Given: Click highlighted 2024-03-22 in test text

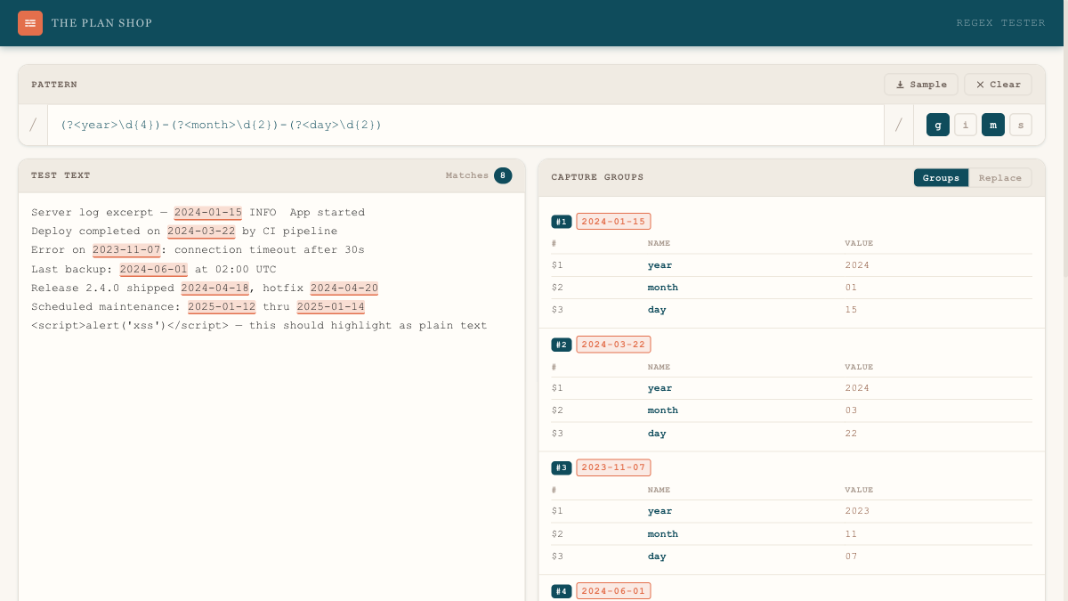Looking at the screenshot, I should [x=201, y=231].
